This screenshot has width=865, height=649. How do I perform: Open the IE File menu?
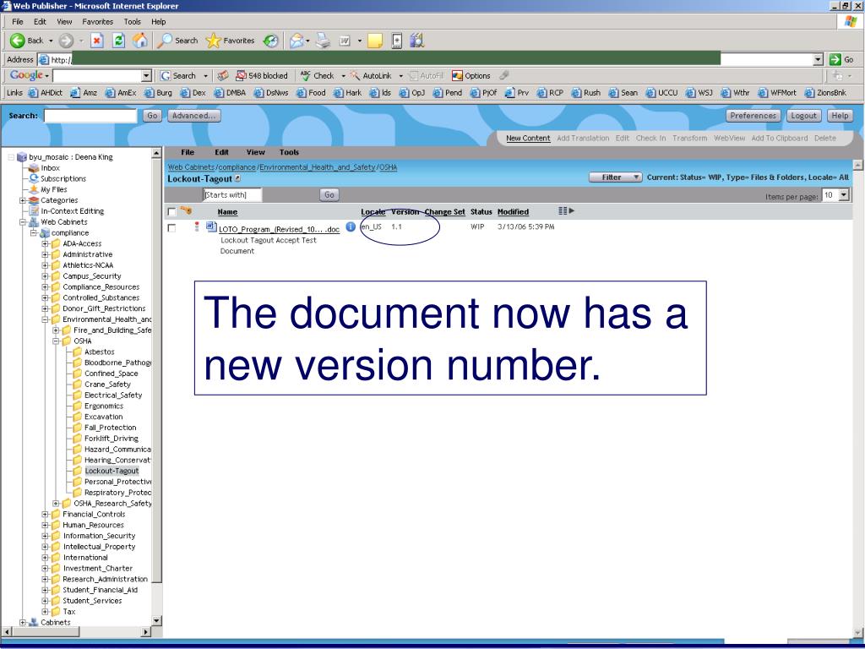tap(18, 21)
